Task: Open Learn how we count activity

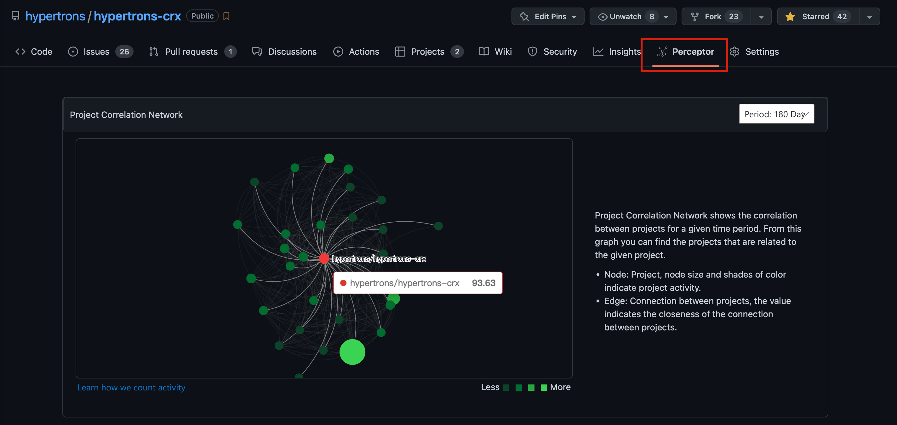Action: click(x=131, y=388)
